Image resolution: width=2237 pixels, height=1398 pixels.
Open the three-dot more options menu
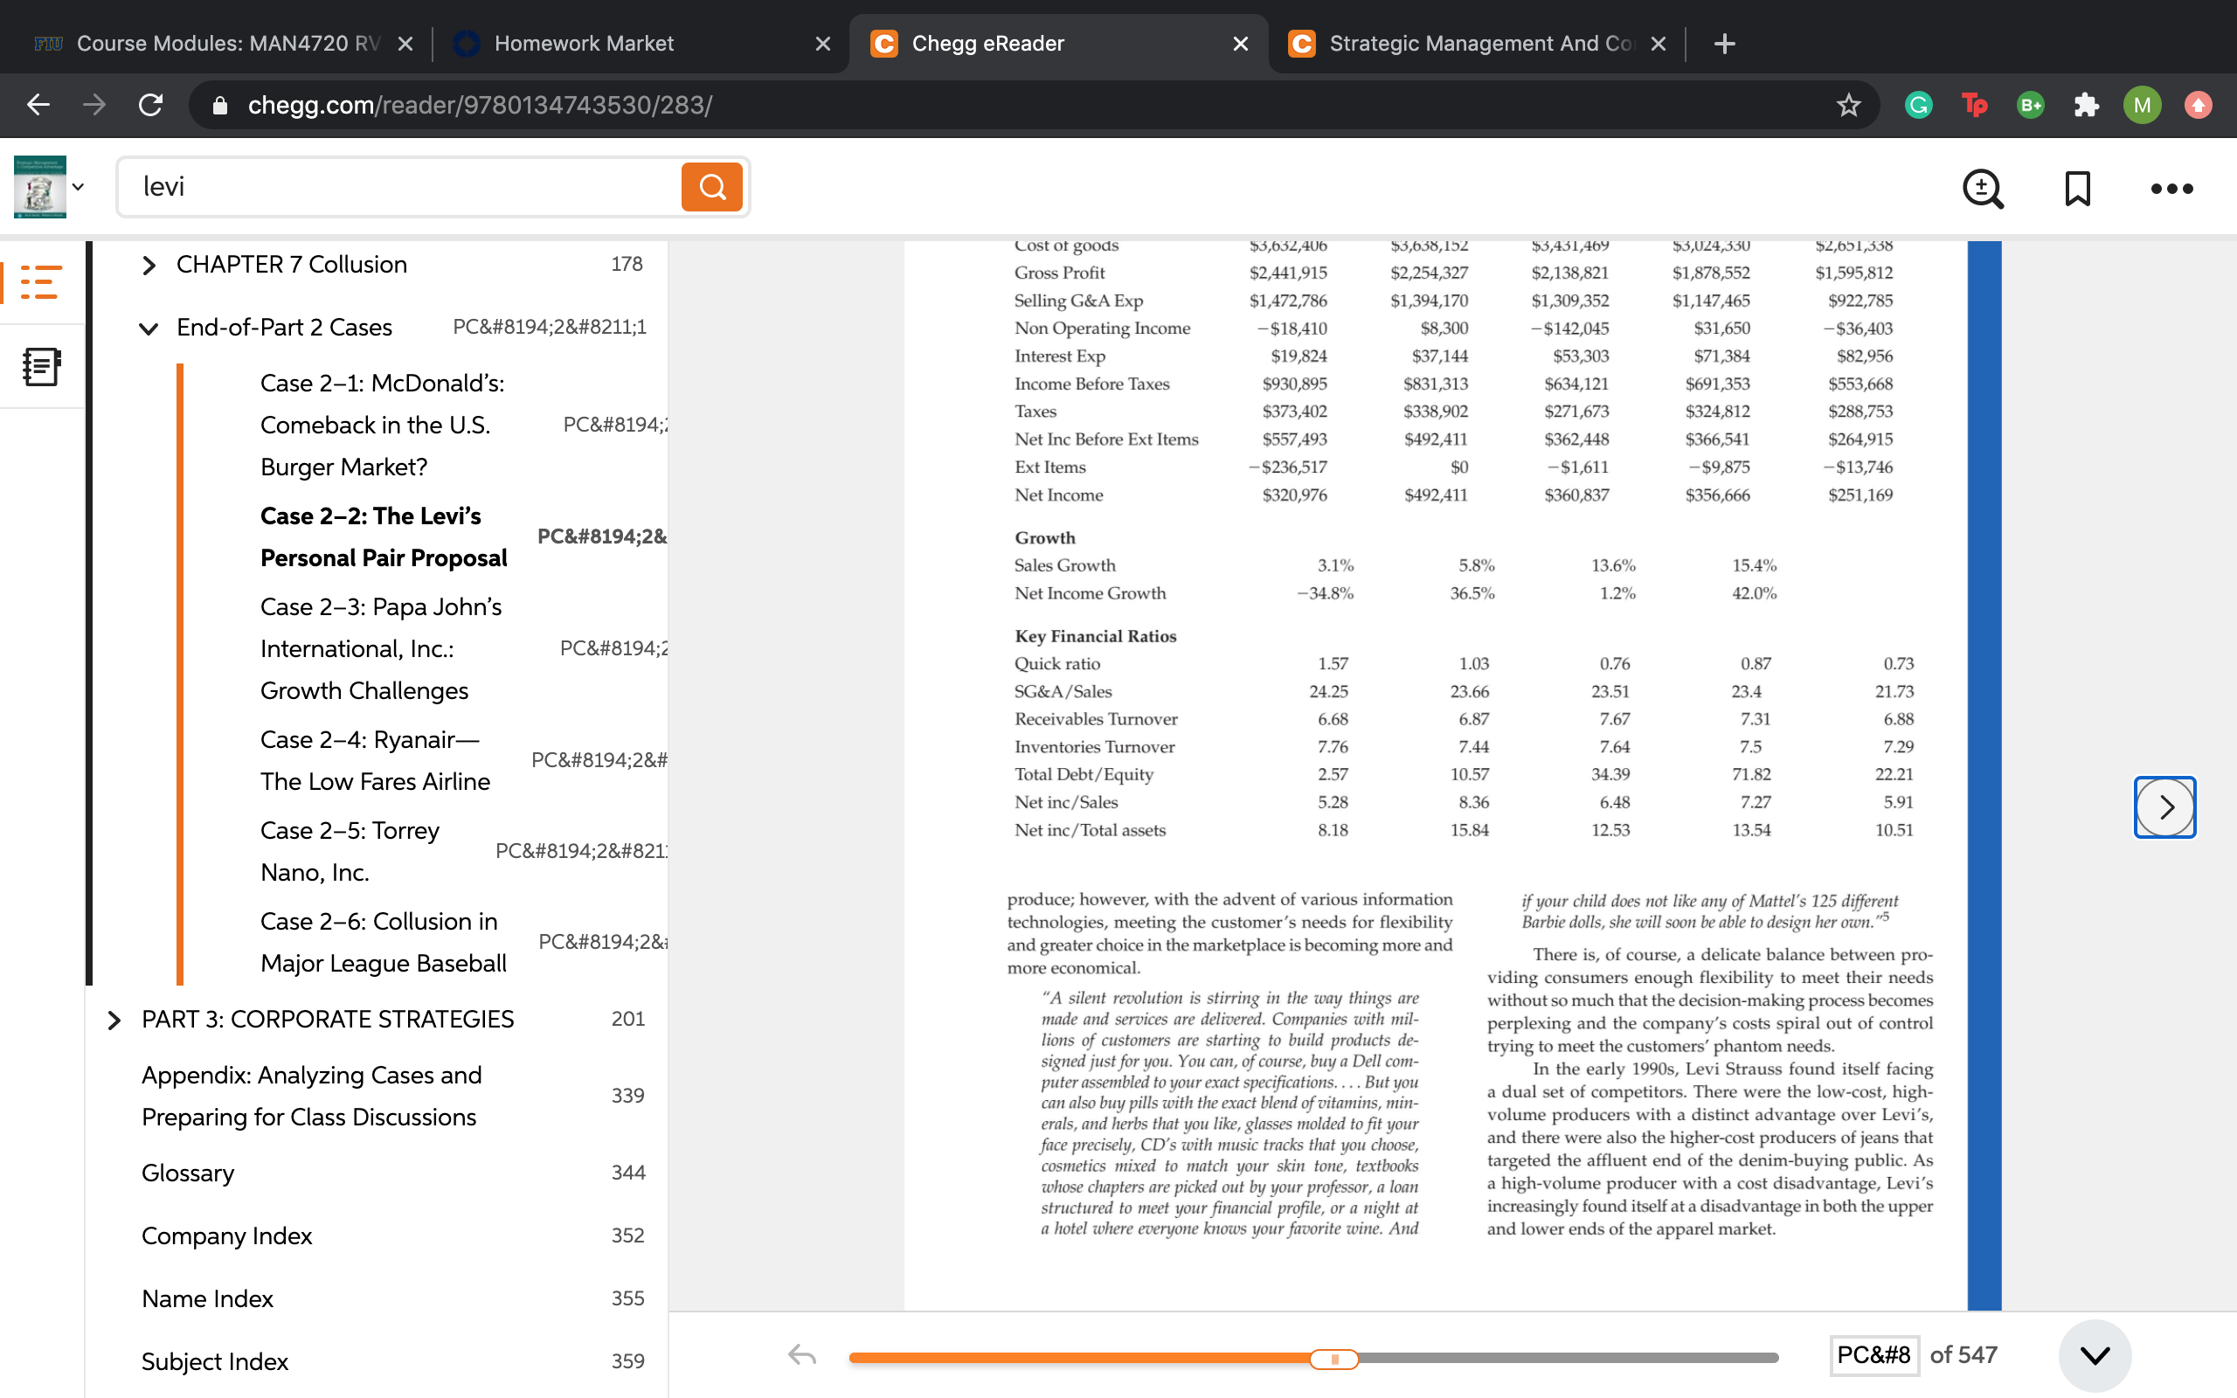[2171, 189]
